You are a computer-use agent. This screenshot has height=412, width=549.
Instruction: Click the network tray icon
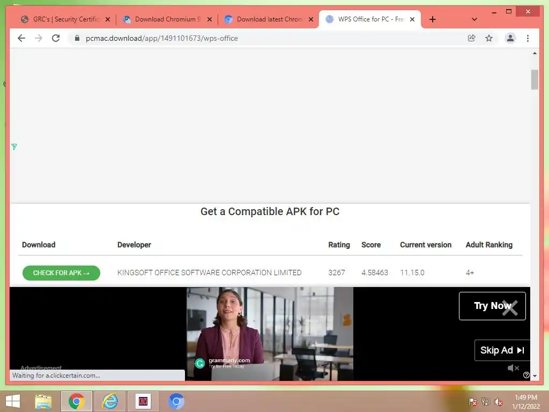pos(486,402)
